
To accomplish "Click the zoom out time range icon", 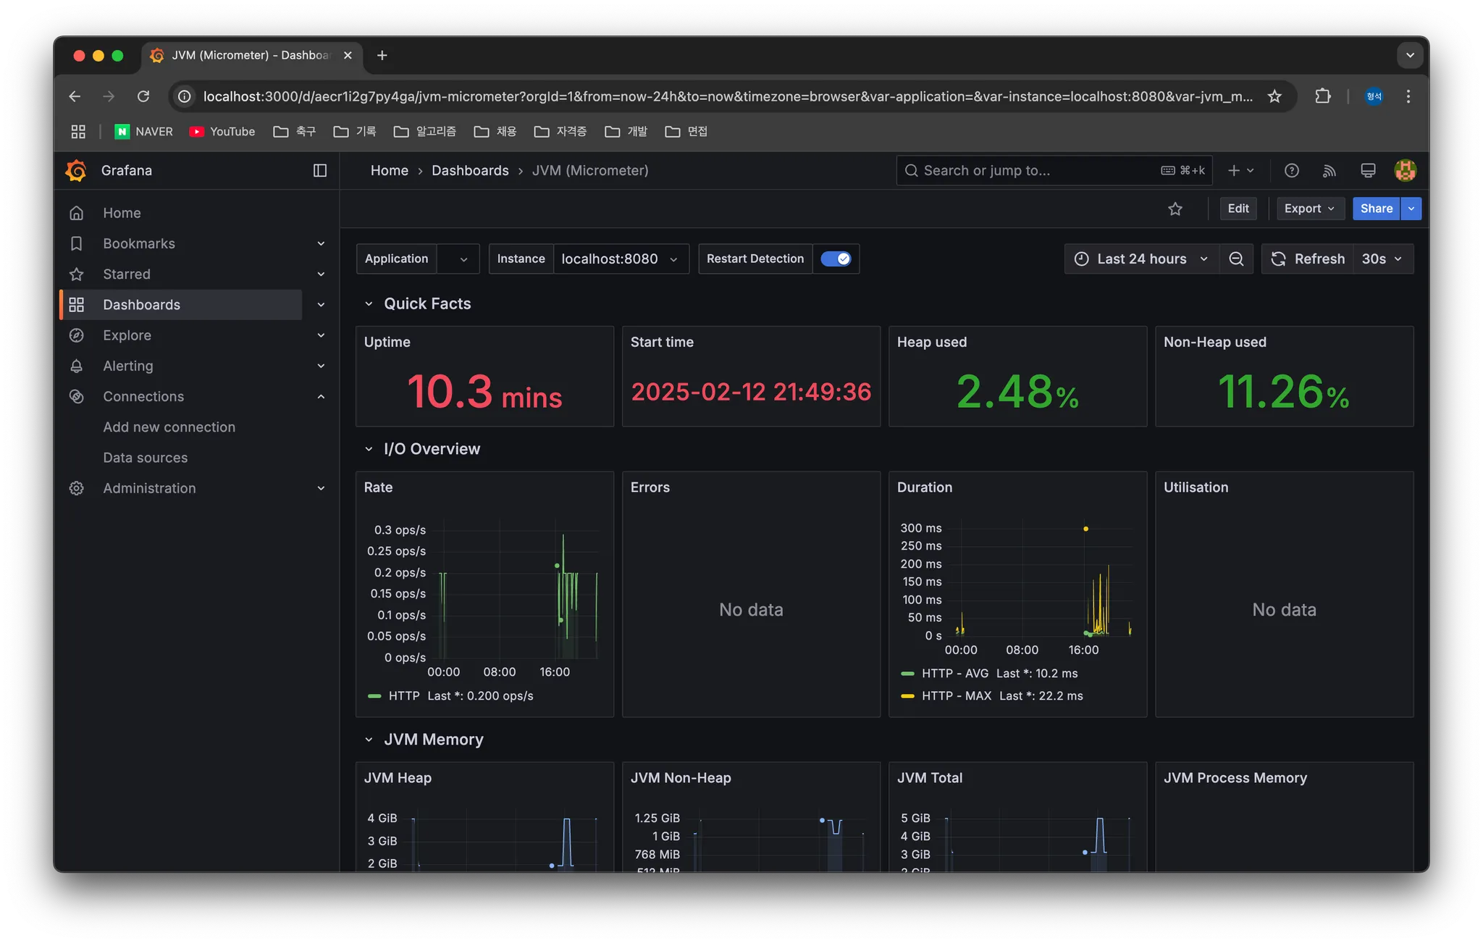I will [1236, 259].
